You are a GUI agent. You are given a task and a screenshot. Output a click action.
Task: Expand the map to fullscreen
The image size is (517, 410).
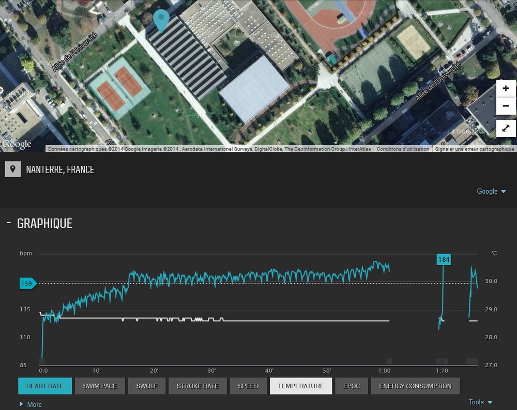[506, 128]
